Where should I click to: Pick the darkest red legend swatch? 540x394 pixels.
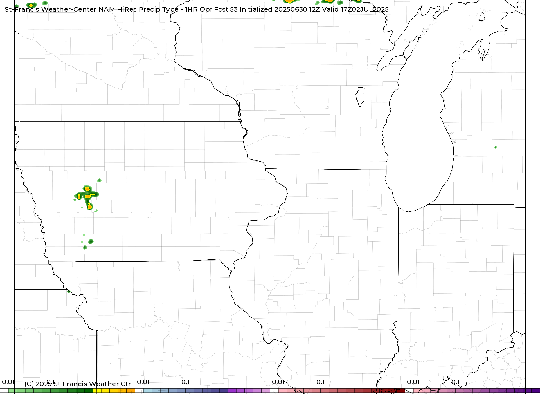401,391
